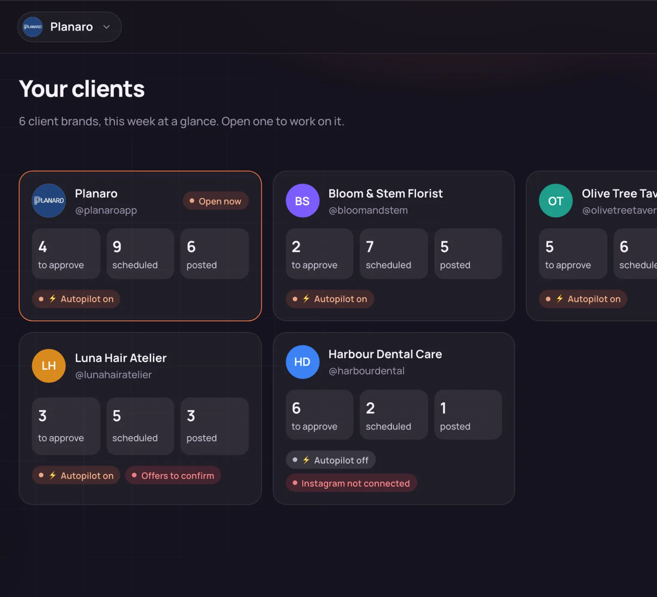Toggle Autopilot on for Luna Hair Atelier
This screenshot has width=657, height=597.
(76, 475)
